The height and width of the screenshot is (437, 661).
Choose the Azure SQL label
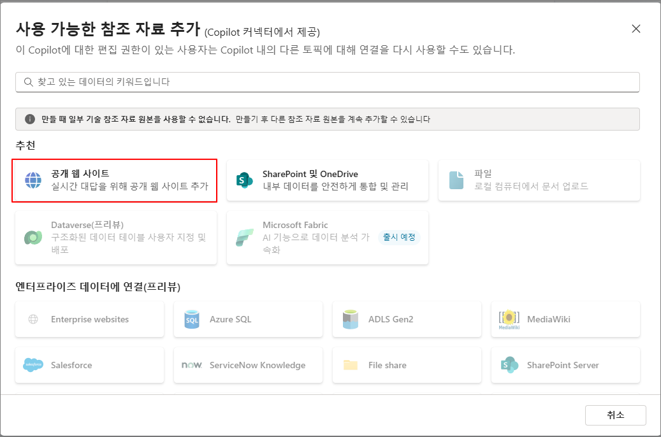(231, 319)
